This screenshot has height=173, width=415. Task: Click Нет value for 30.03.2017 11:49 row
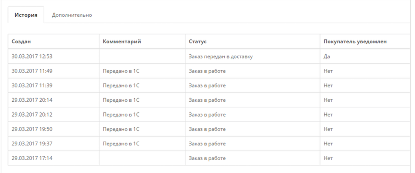pyautogui.click(x=328, y=72)
